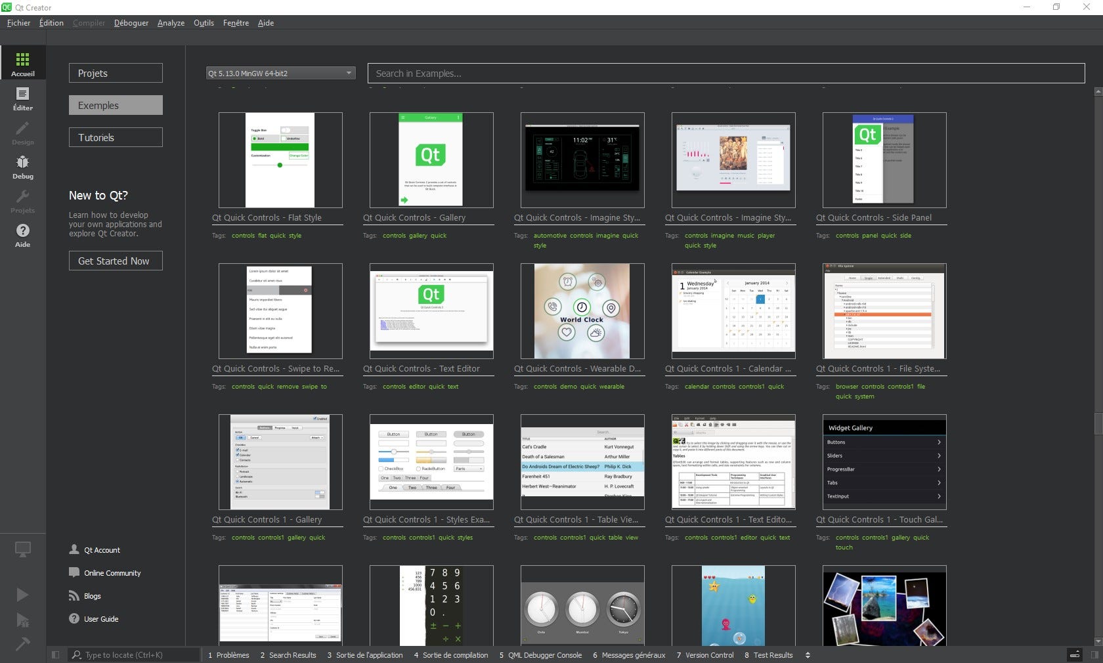Click the green Run play button
The height and width of the screenshot is (663, 1103).
point(22,595)
